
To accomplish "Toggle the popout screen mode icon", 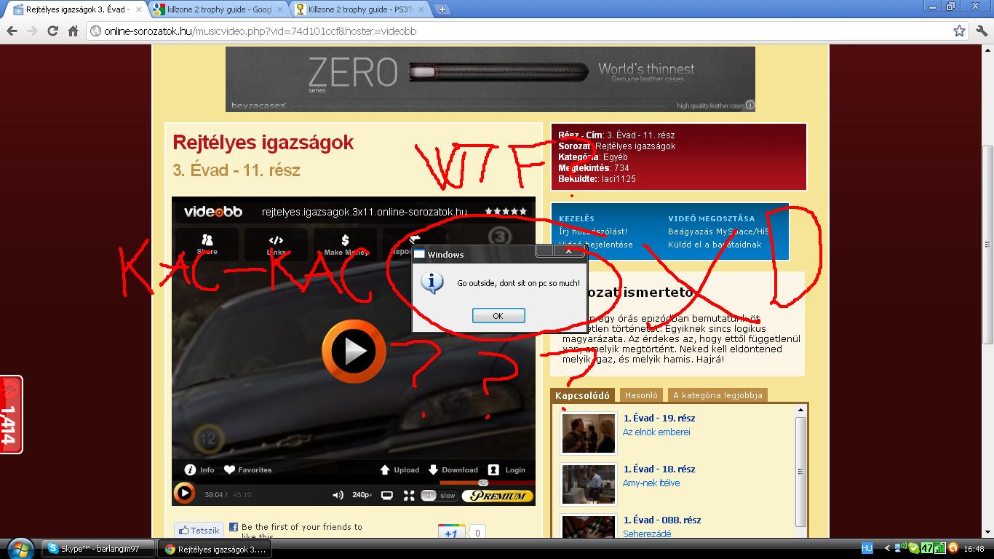I will coord(387,495).
